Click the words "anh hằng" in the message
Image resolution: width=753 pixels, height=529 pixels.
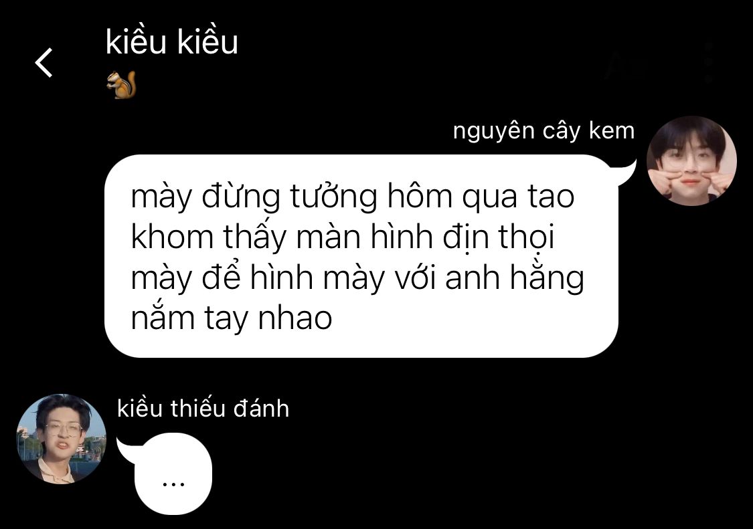point(514,278)
